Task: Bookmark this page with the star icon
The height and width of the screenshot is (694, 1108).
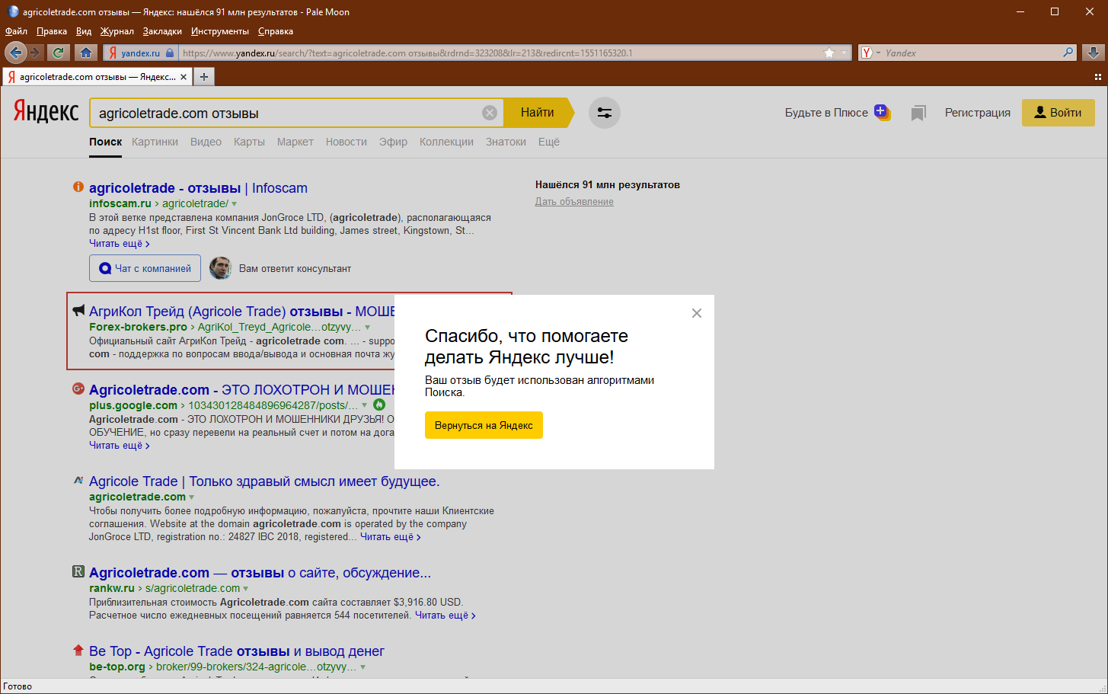Action: click(829, 53)
